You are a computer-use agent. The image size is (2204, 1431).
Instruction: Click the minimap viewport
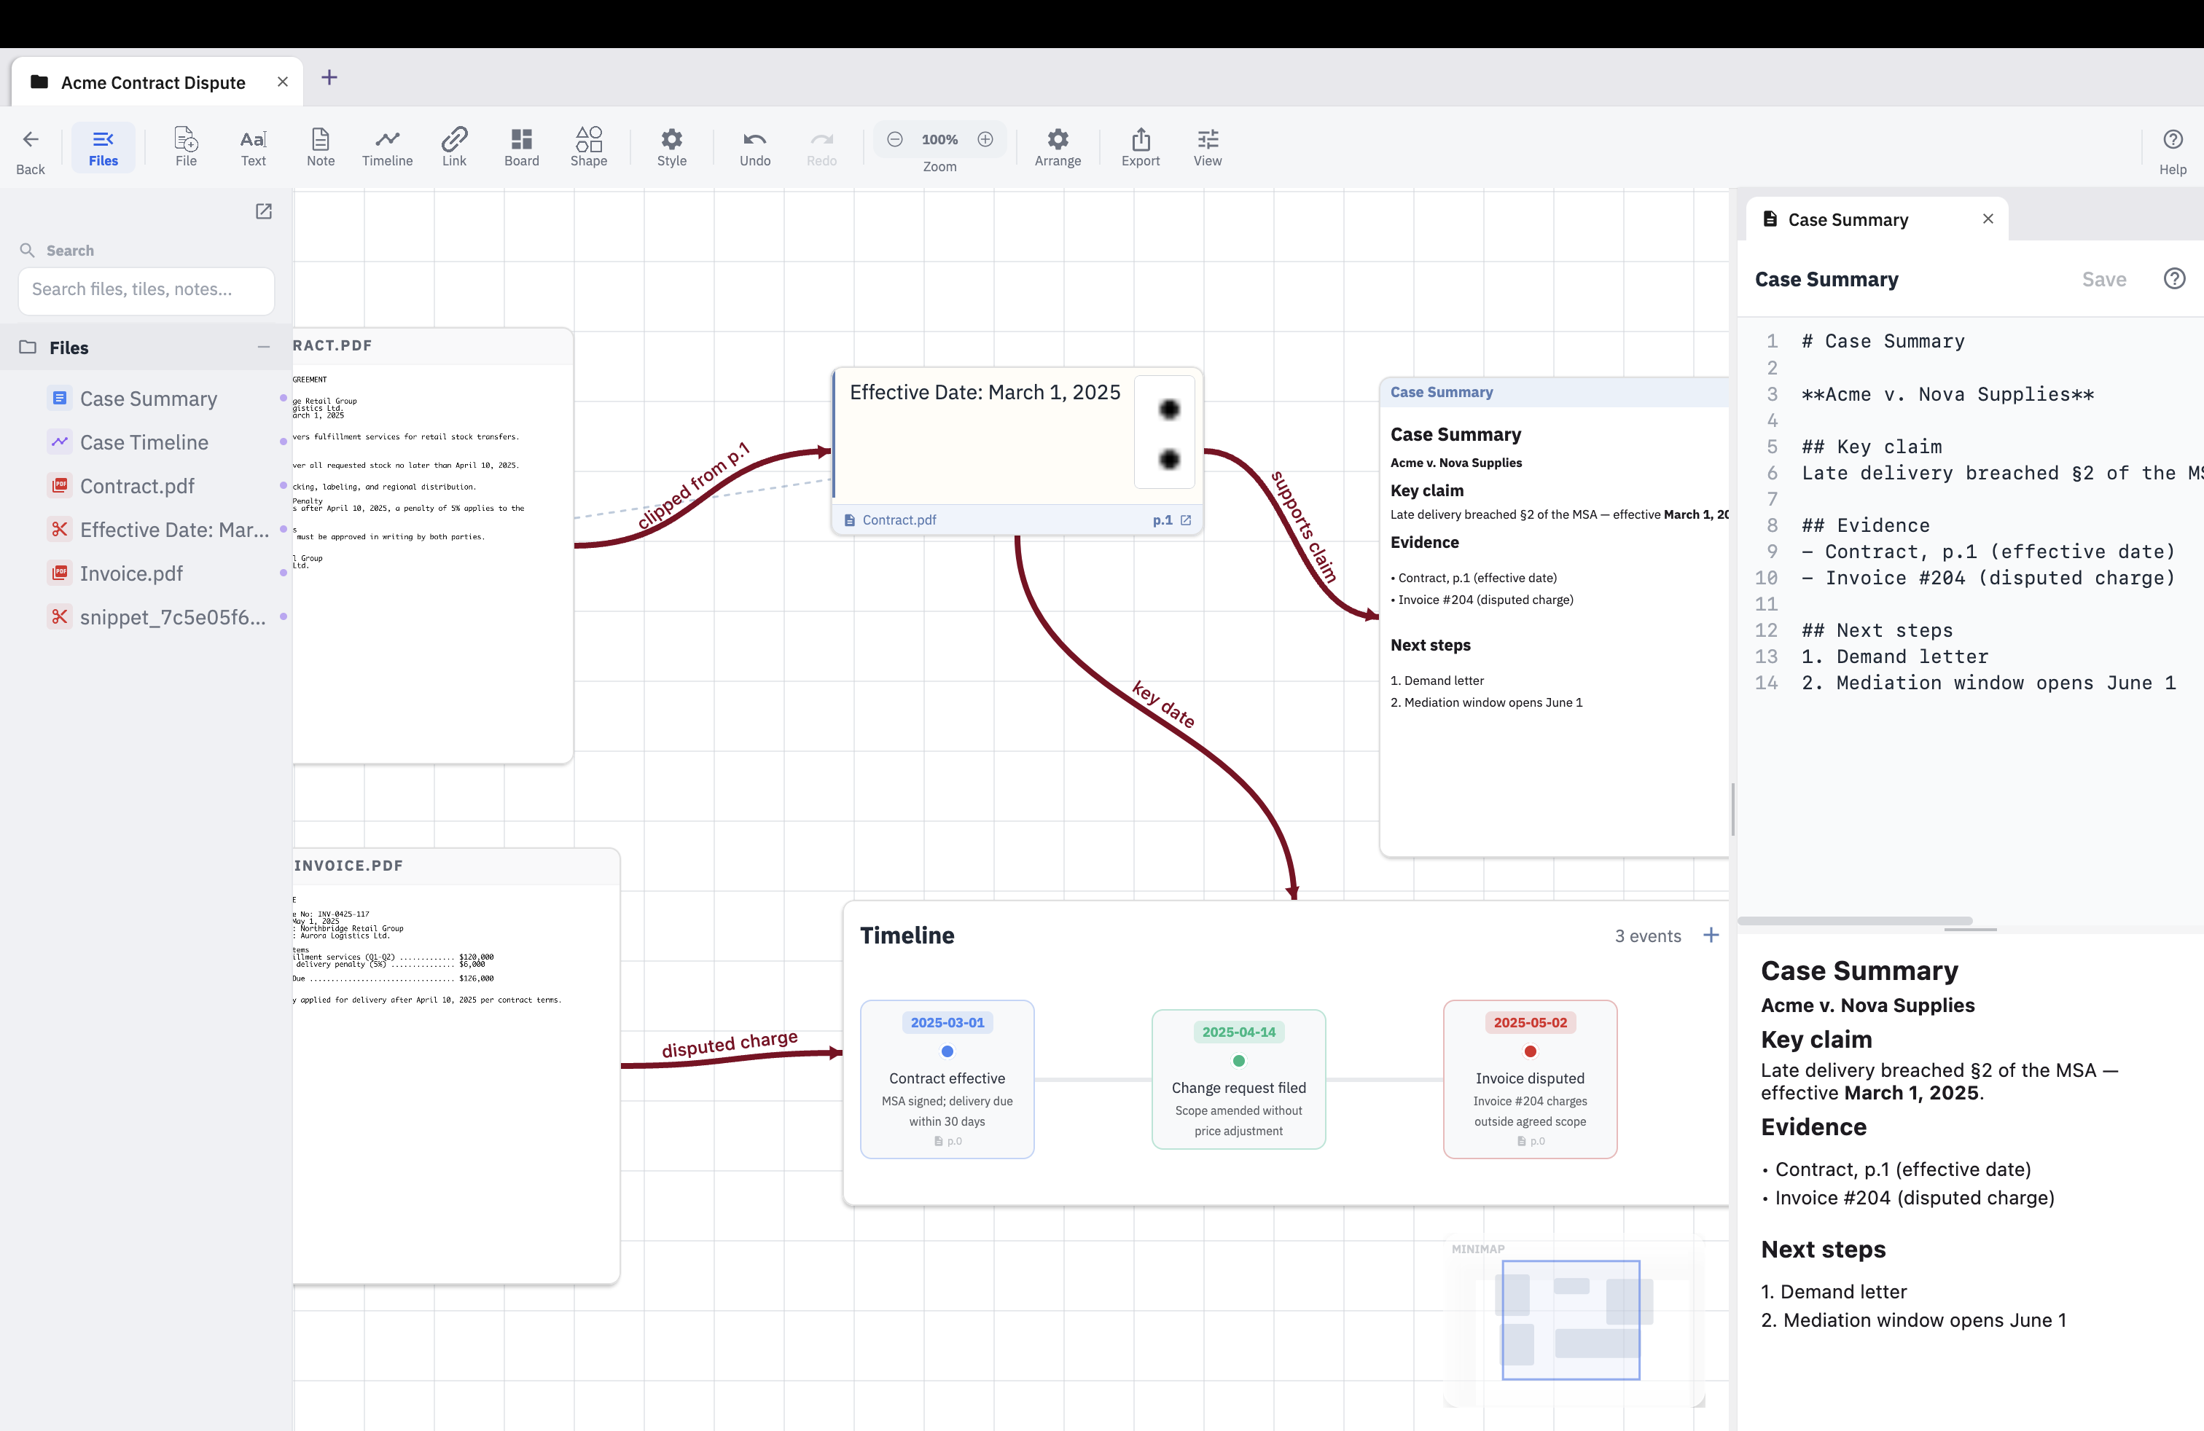coord(1571,1320)
